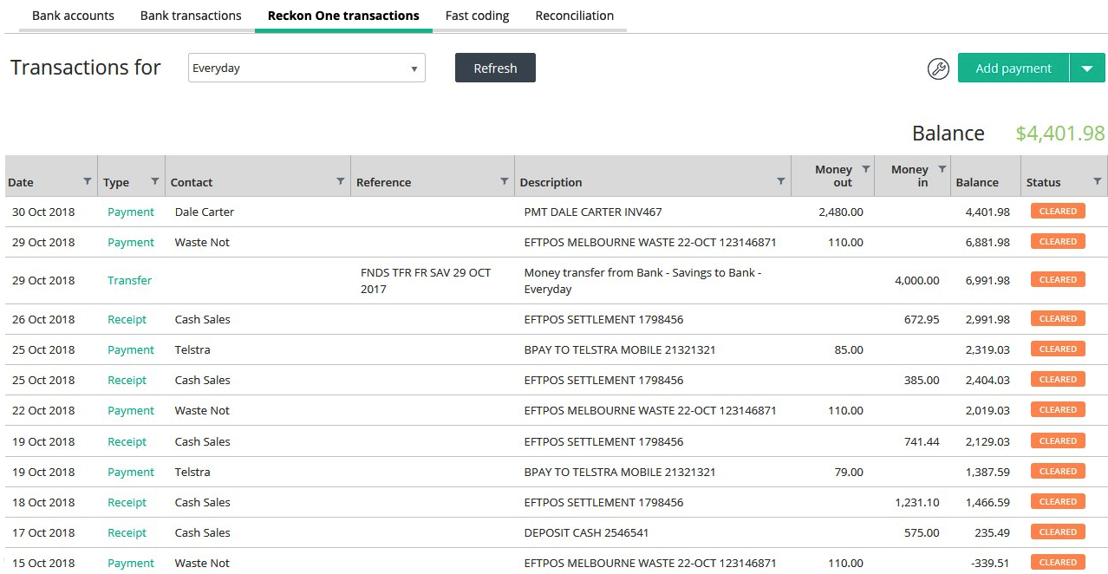1108x574 pixels.
Task: Filter the Status column
Action: [x=1097, y=181]
